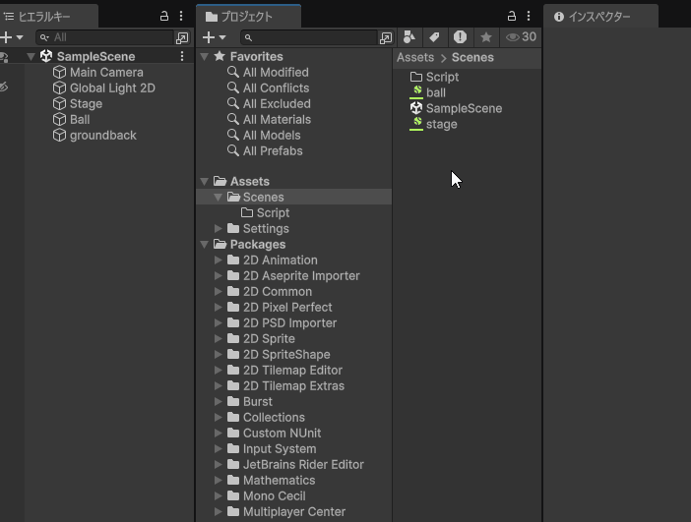Select the ball script asset
Image resolution: width=691 pixels, height=522 pixels.
[x=436, y=92]
